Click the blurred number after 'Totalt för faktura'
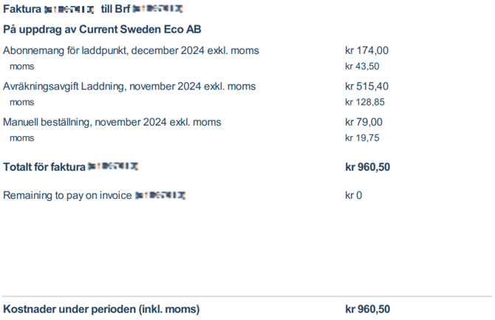Viewport: 495px width, 320px height. tap(113, 167)
